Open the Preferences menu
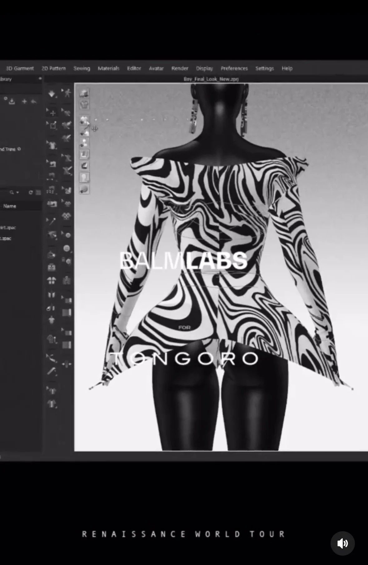 pos(234,68)
